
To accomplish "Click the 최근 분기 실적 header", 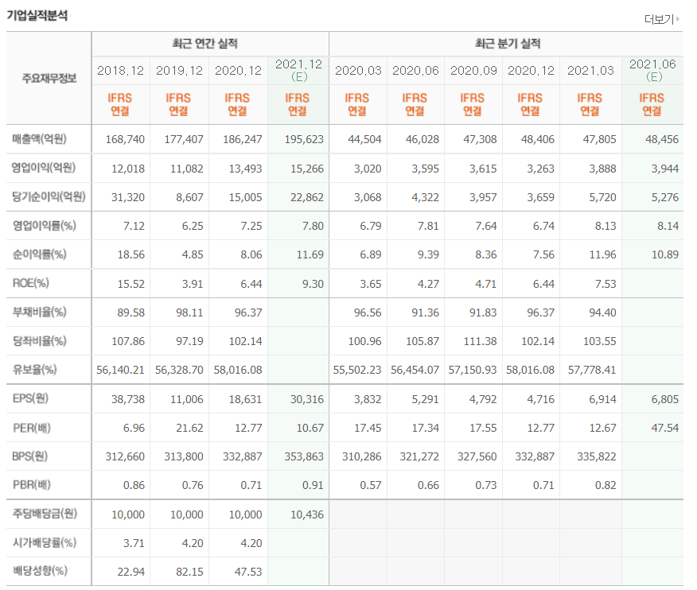I will coord(508,44).
